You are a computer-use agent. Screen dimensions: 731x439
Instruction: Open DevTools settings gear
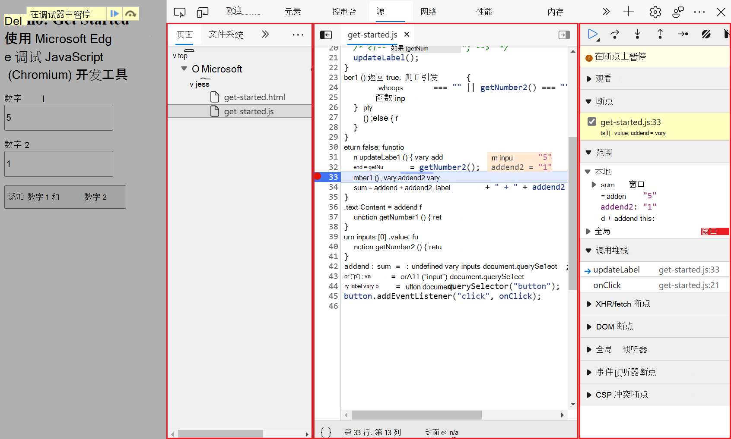pos(655,12)
